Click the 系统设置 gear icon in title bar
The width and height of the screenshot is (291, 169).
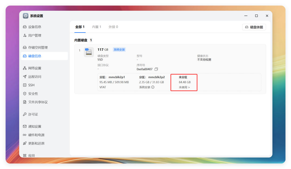tap(26, 16)
